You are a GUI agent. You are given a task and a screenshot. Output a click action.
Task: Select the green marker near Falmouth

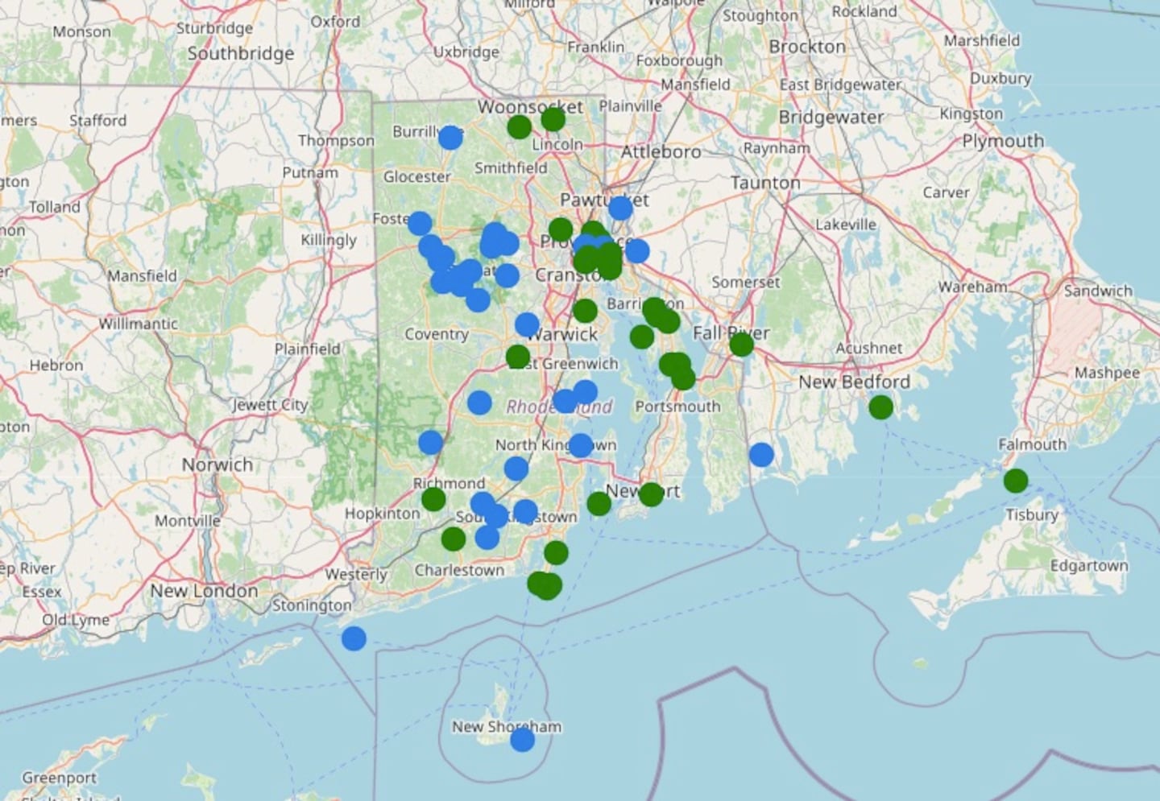[x=1015, y=481]
